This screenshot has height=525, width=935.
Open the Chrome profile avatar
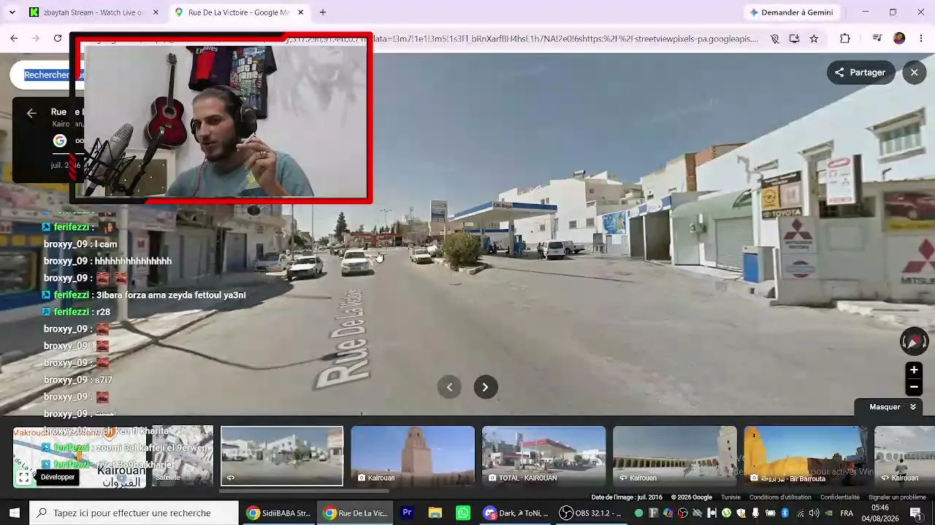[x=899, y=39]
